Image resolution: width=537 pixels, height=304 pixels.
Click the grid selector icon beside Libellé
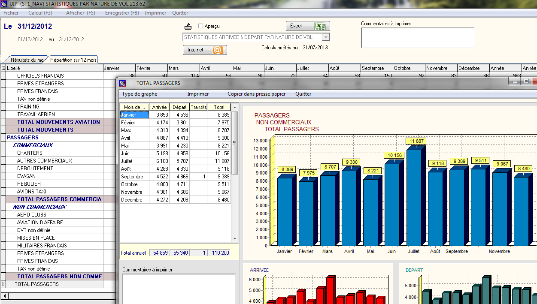3,68
